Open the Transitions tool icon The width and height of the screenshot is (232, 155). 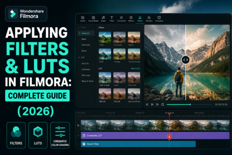(121, 18)
